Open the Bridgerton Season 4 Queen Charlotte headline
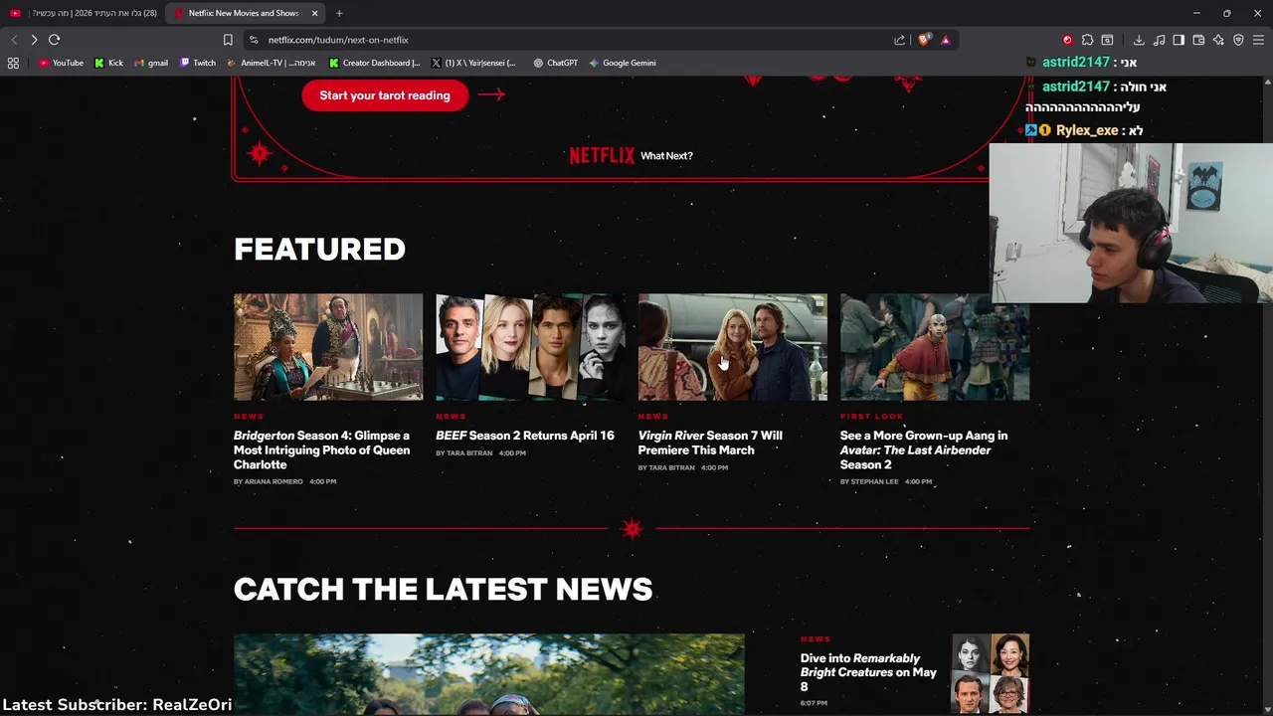 click(x=322, y=450)
